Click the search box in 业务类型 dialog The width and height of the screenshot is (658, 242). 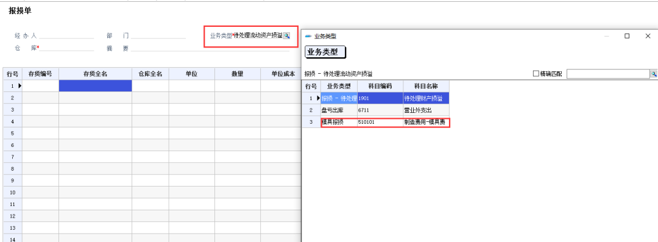point(608,74)
